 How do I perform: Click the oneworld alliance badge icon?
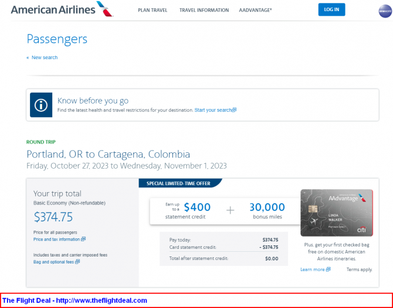pyautogui.click(x=385, y=11)
